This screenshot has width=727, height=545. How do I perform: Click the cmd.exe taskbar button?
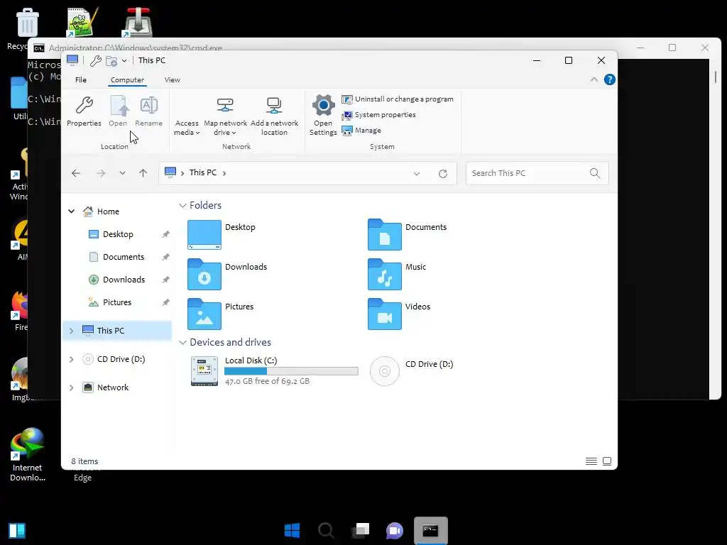tap(431, 531)
